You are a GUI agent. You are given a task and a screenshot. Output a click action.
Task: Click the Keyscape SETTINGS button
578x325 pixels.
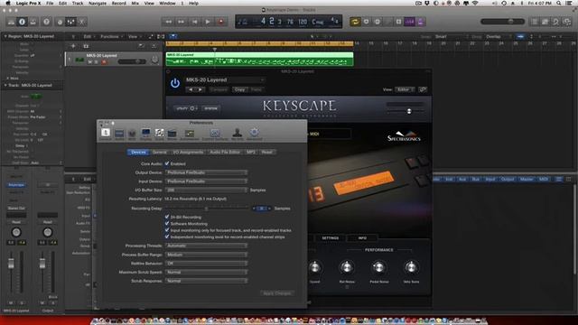[331, 238]
